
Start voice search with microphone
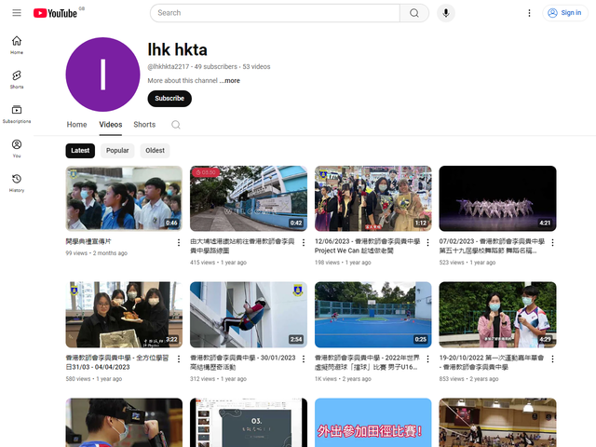point(446,13)
